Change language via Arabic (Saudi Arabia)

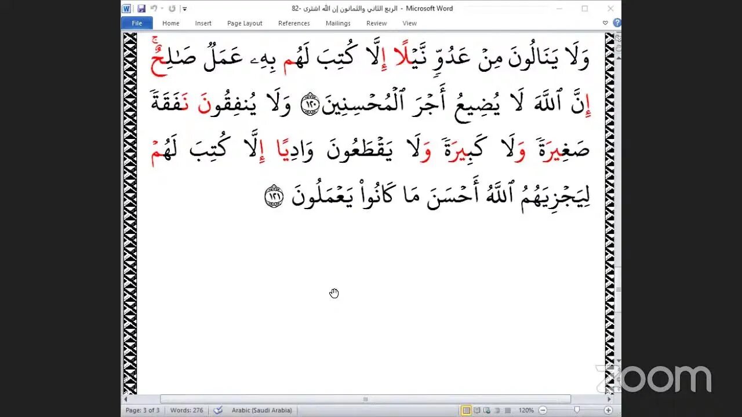coord(262,410)
